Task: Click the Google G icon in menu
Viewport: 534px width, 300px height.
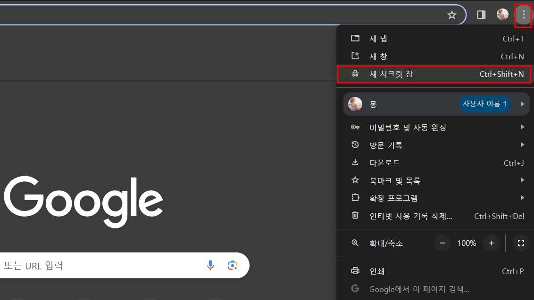Action: pos(355,288)
